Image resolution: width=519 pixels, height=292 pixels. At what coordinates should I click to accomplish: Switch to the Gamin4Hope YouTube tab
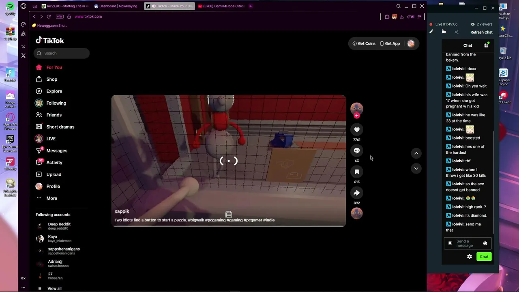pos(221,6)
